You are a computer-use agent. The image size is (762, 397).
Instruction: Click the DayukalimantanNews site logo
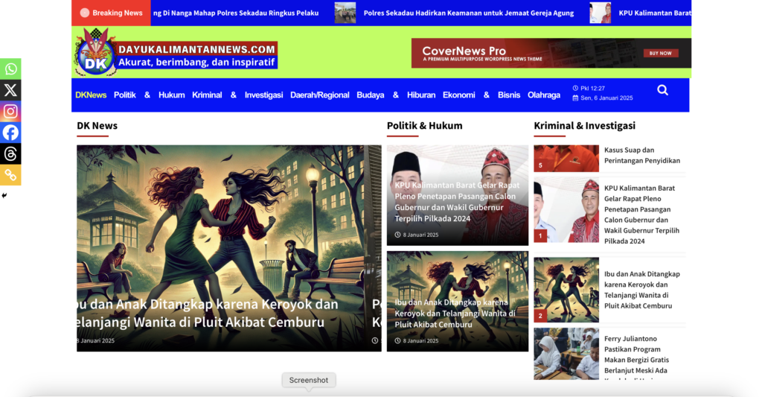point(176,54)
